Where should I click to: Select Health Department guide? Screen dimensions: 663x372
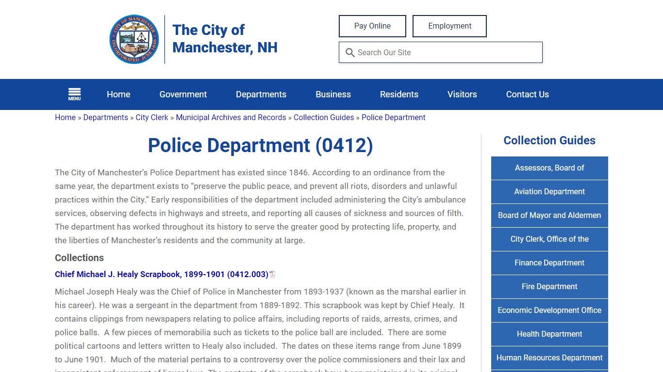click(x=549, y=334)
